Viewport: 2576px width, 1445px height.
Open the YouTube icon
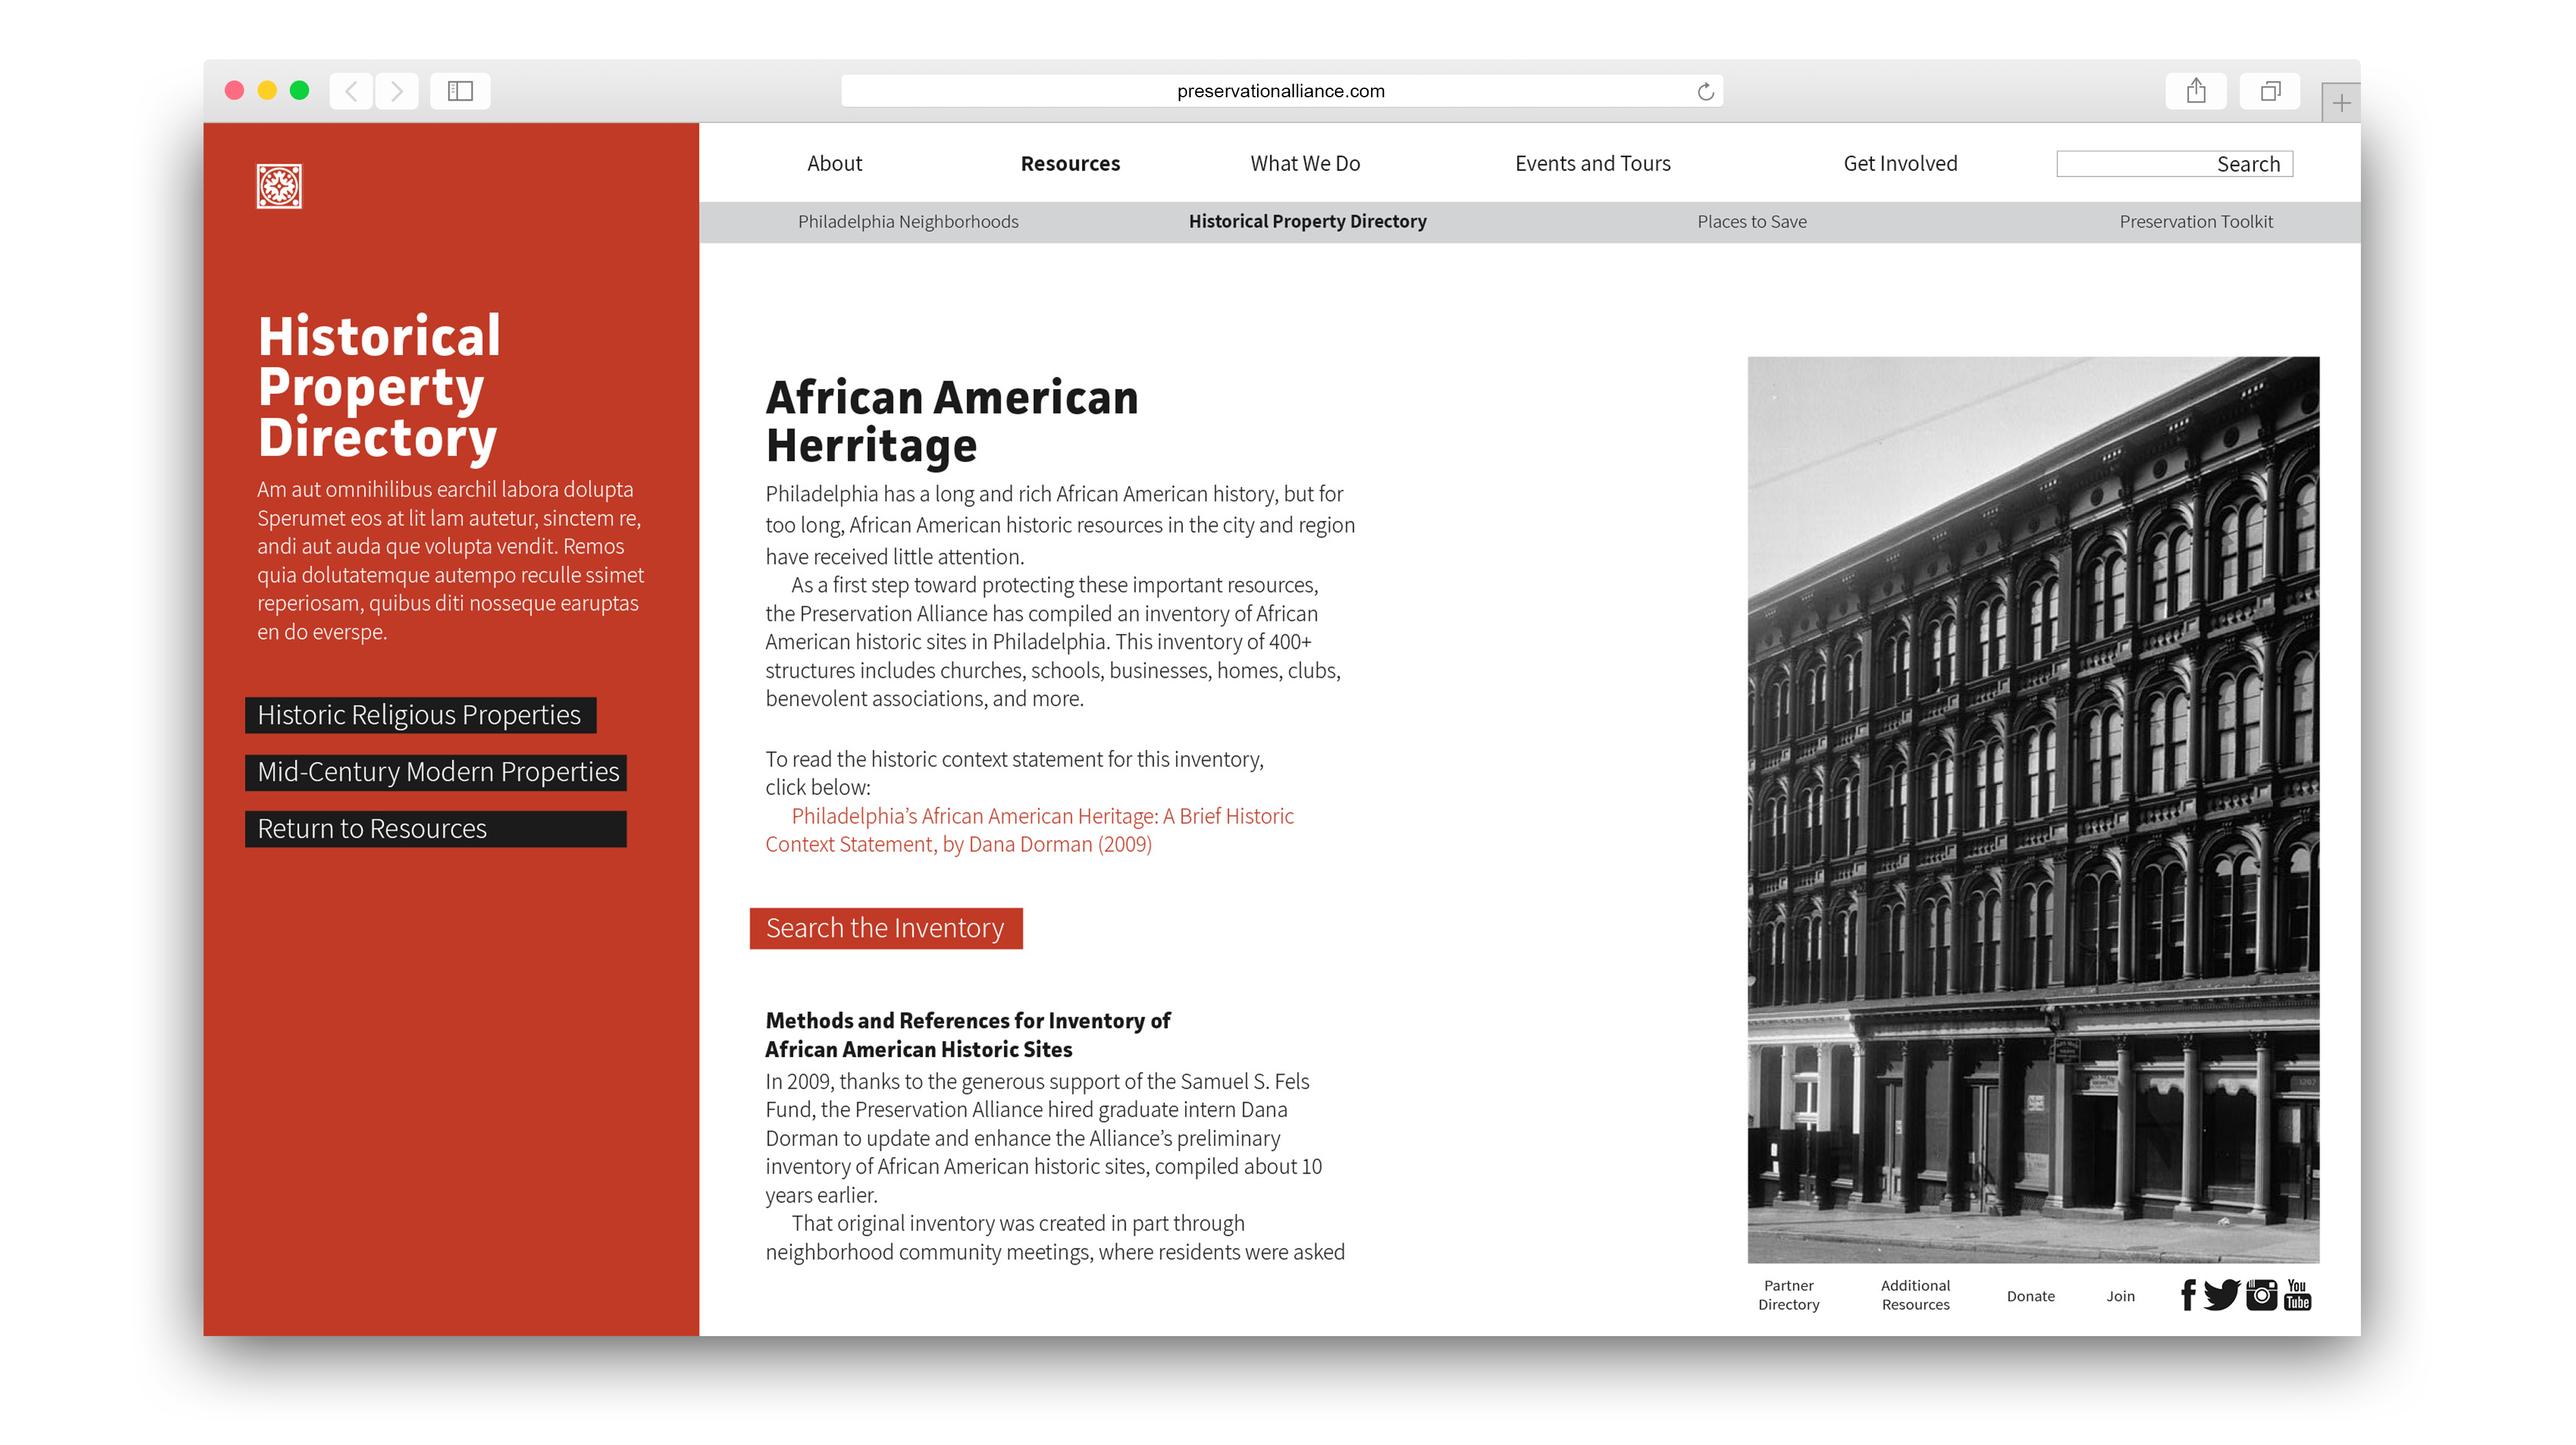2298,1295
